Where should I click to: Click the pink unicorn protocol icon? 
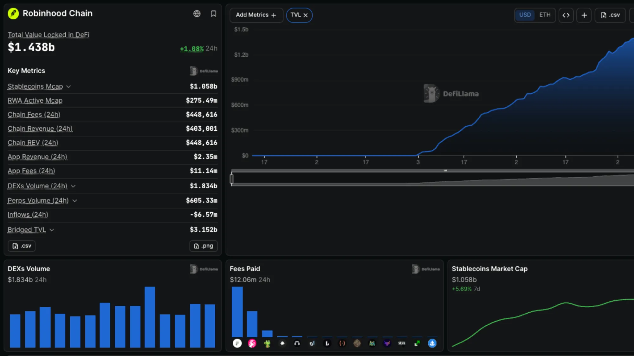click(252, 343)
